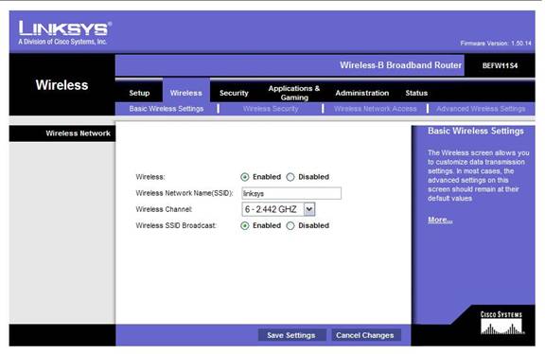The width and height of the screenshot is (545, 354).
Task: Click the Cancel Changes button
Action: pos(365,335)
